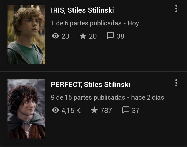Click the 20 votes count on IRIS
The height and width of the screenshot is (147, 187).
tap(93, 36)
